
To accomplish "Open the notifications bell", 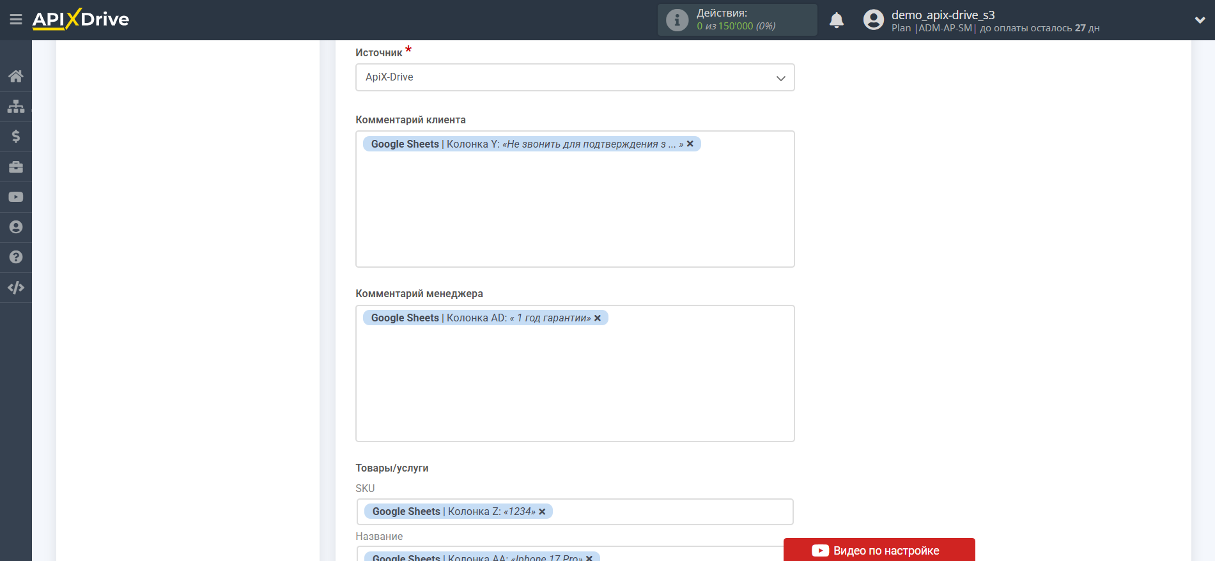I will pos(837,20).
